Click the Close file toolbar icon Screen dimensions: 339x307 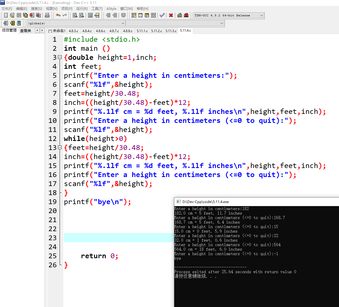32,15
